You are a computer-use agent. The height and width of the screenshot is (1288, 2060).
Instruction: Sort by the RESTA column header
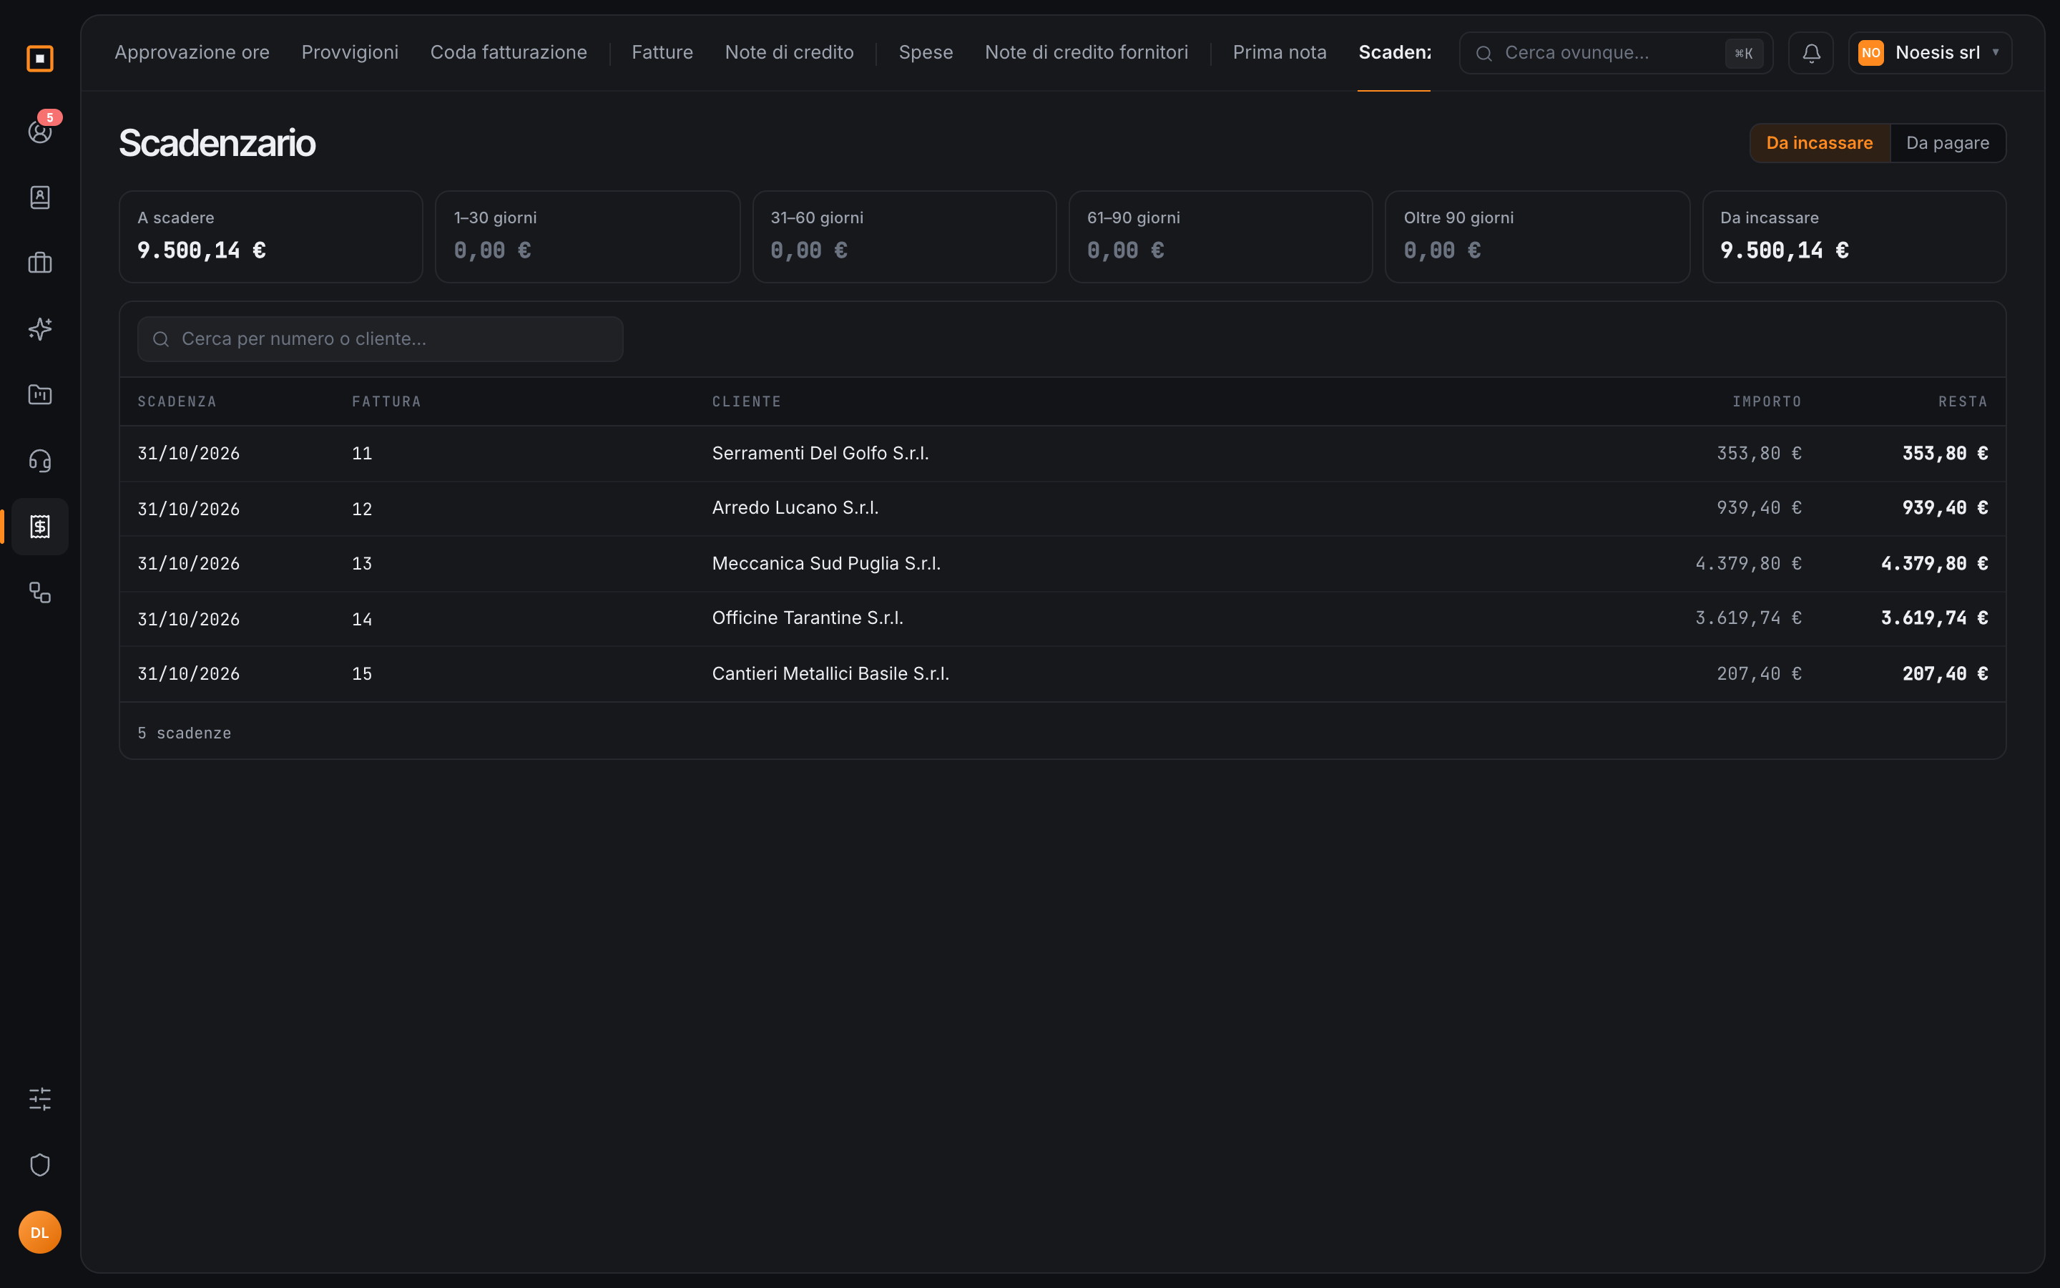coord(1962,401)
